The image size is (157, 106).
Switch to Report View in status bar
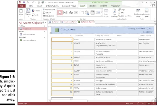[138, 104]
